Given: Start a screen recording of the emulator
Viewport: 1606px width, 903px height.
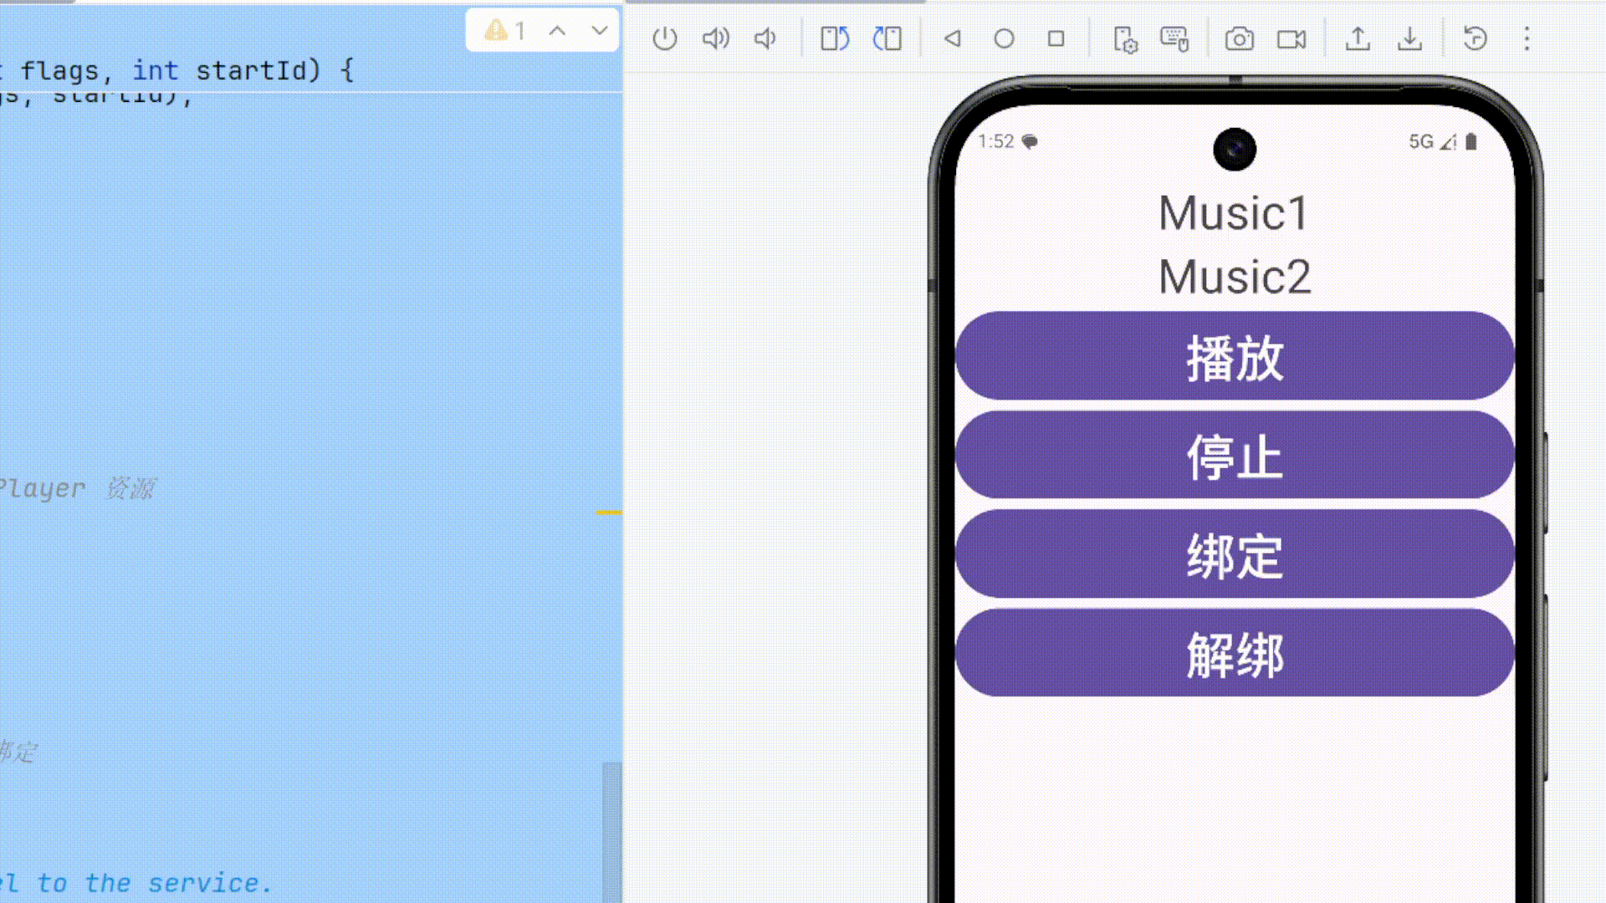Looking at the screenshot, I should 1291,38.
